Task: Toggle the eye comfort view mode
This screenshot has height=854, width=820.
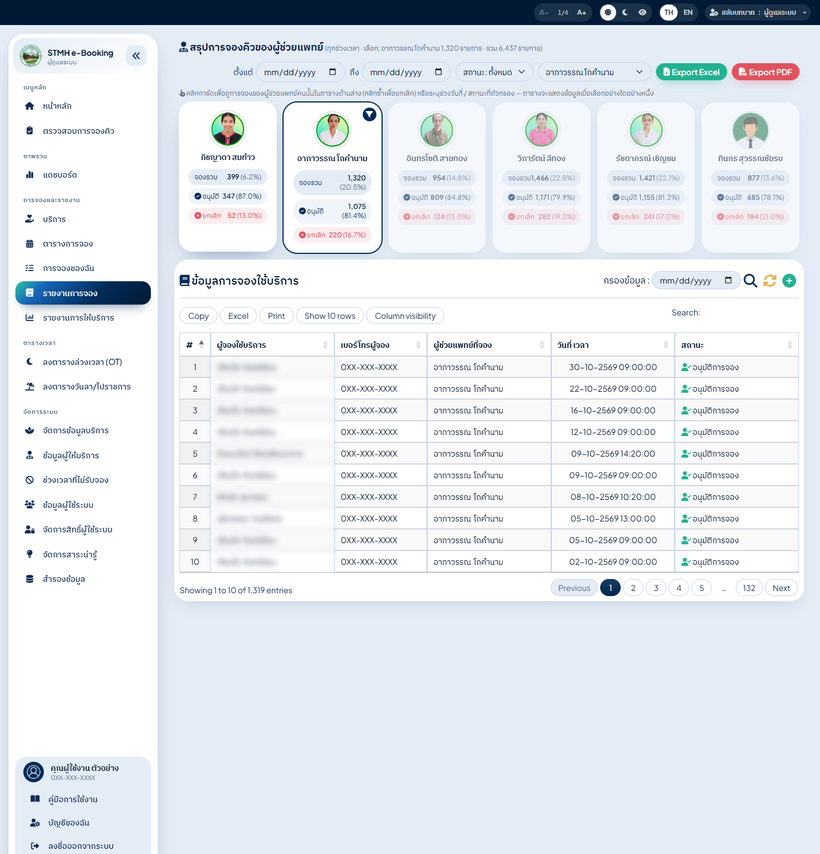Action: click(642, 13)
